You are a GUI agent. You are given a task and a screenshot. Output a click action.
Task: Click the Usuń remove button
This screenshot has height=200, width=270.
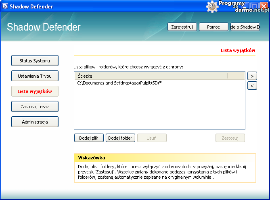click(152, 138)
